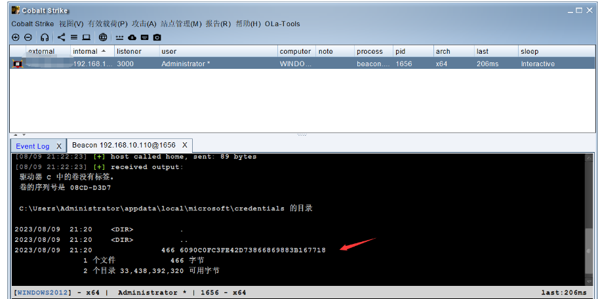
Task: Open credentials view icon with asterisks
Action: [120, 37]
